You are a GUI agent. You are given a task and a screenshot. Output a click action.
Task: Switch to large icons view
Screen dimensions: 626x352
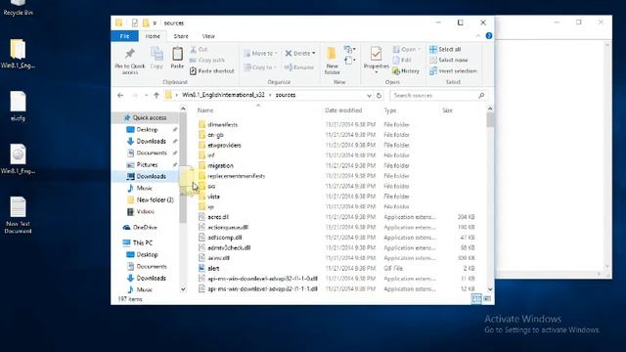487,299
